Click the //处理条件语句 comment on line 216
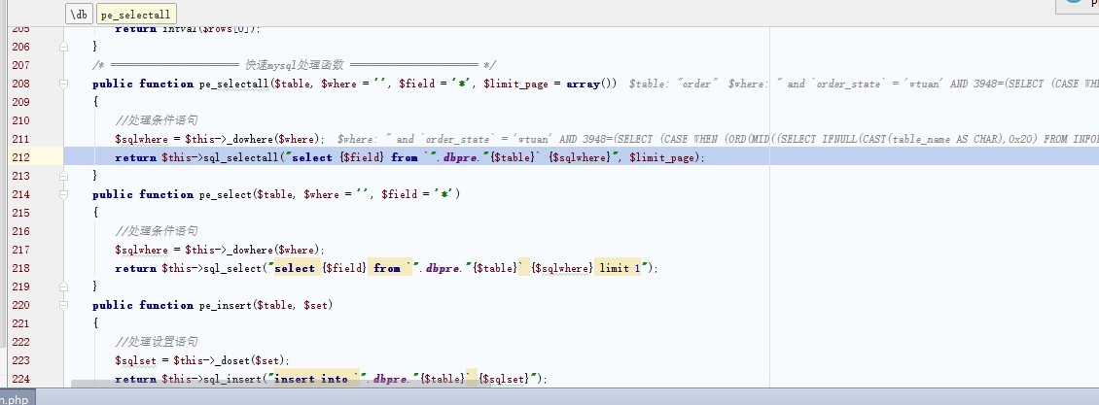This screenshot has width=1099, height=405. [x=157, y=231]
